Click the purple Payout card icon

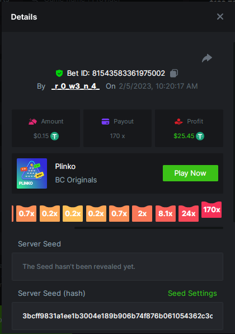pyautogui.click(x=106, y=121)
